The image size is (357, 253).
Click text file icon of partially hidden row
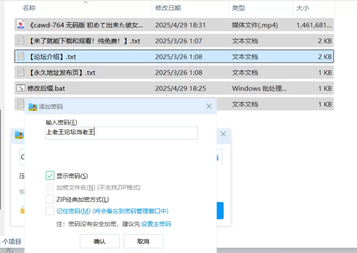coord(21,103)
